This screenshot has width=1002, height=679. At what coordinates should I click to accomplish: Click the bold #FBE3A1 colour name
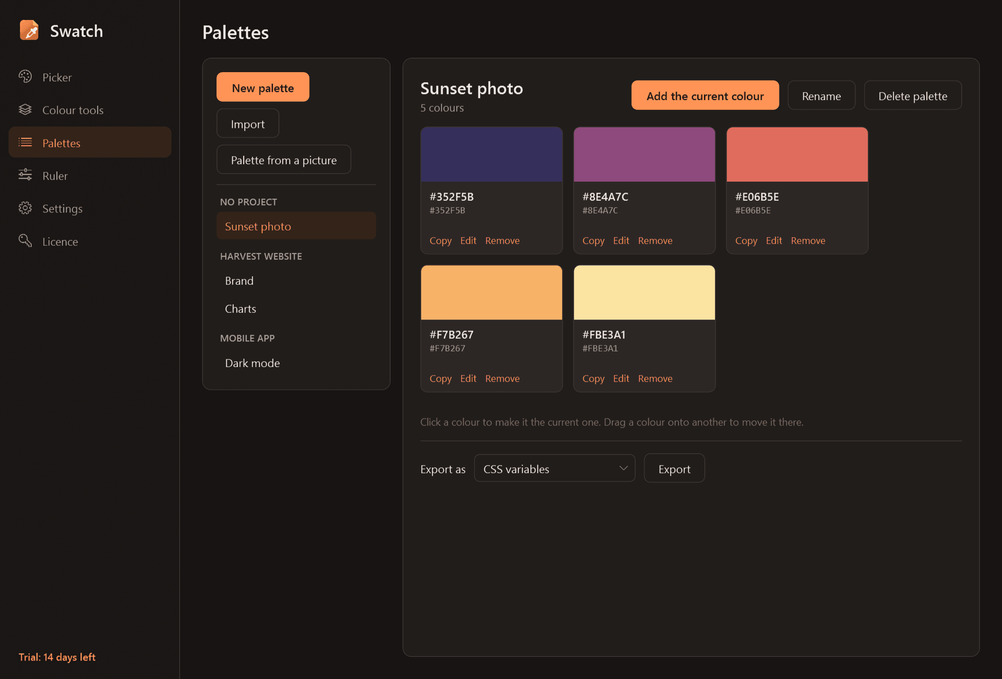click(604, 334)
